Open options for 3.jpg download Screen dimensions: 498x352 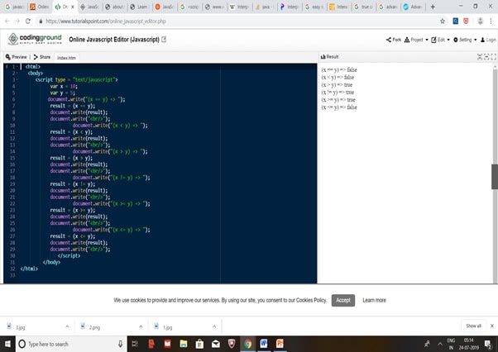pyautogui.click(x=67, y=326)
